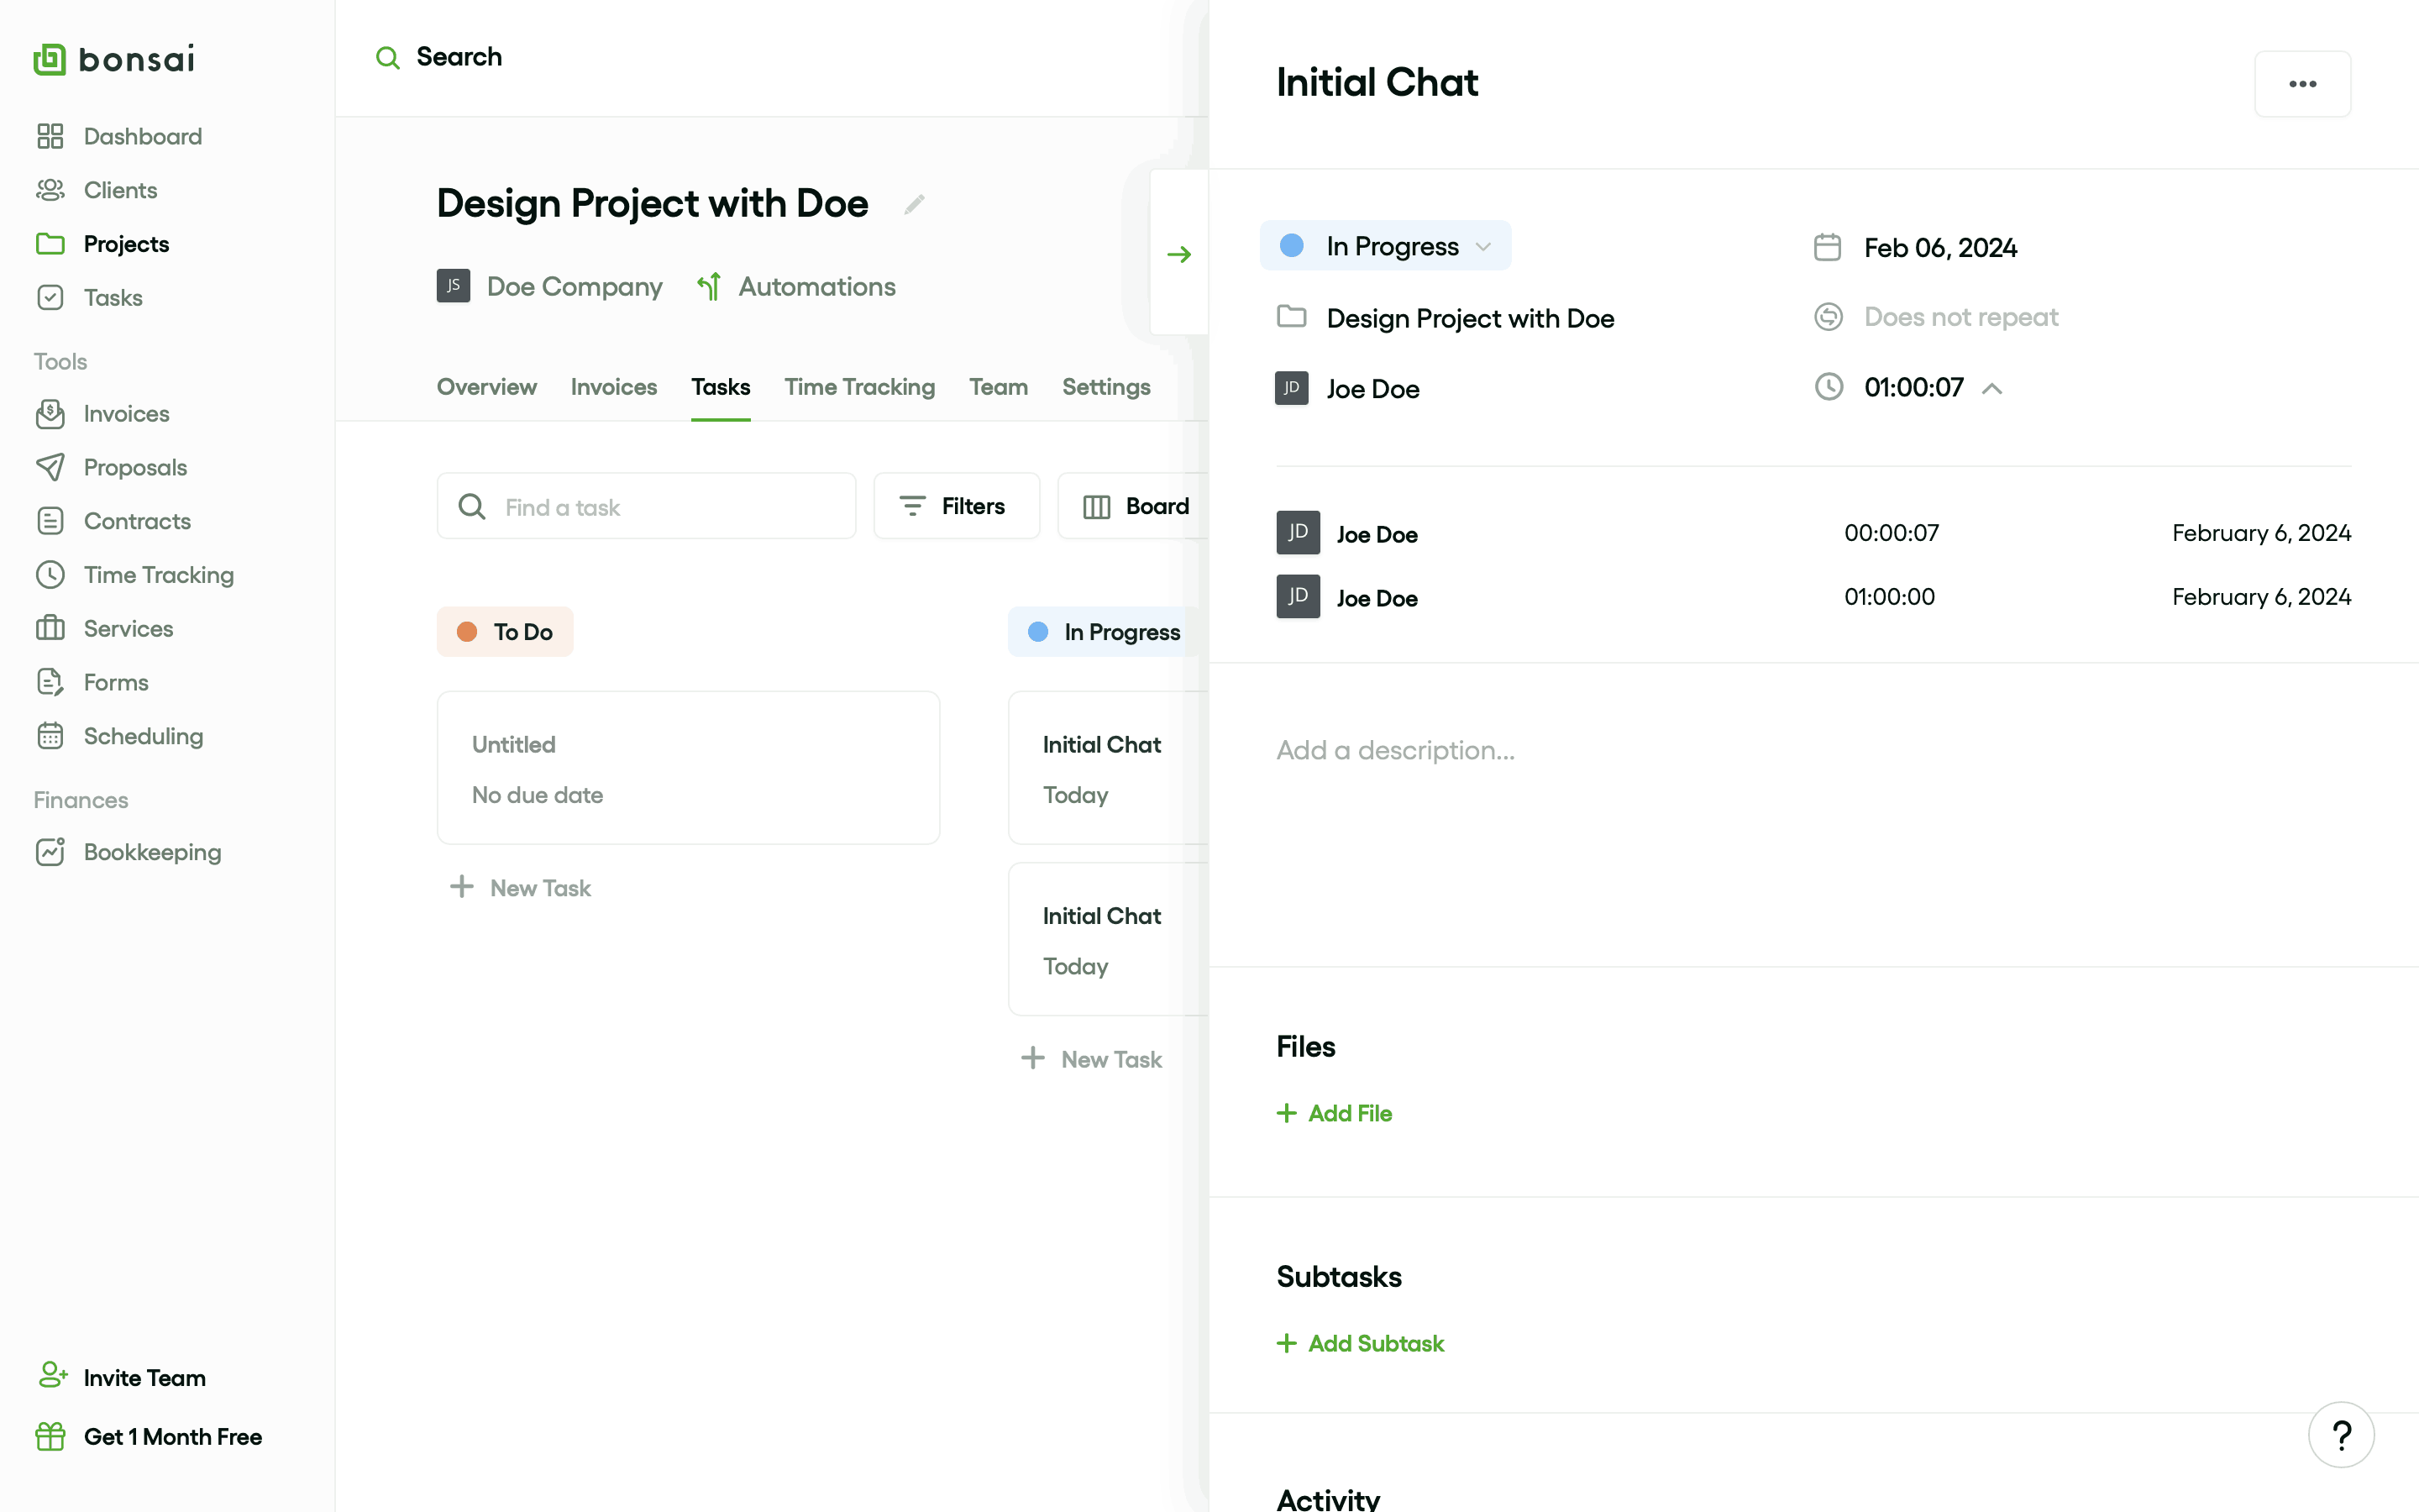Collapse the task panel with green arrow
2419x1512 pixels.
click(1178, 254)
